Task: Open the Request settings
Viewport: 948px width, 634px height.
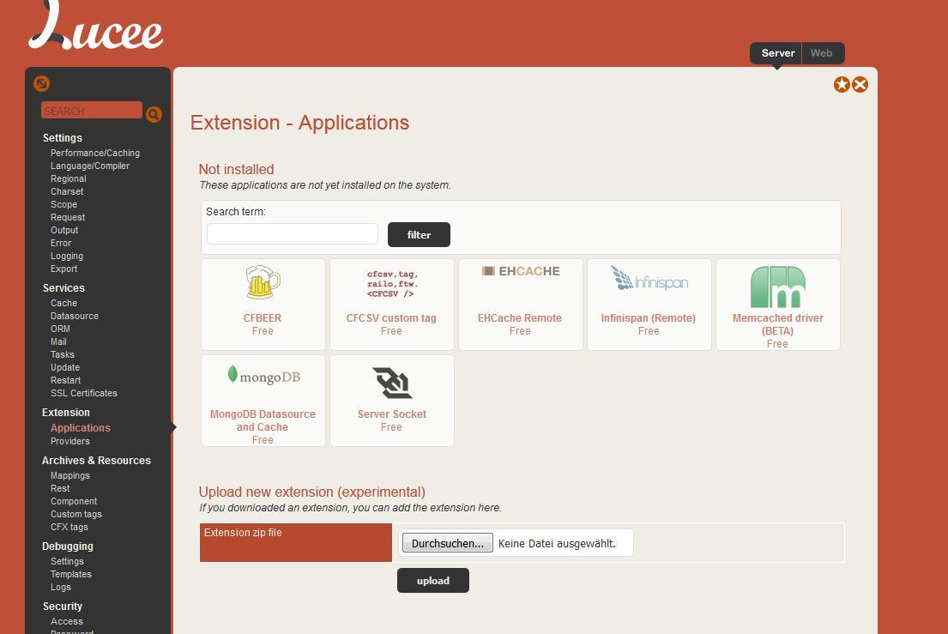Action: coord(68,217)
